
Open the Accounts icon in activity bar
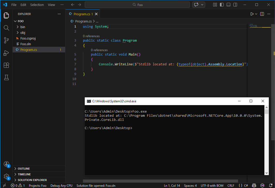6,164
